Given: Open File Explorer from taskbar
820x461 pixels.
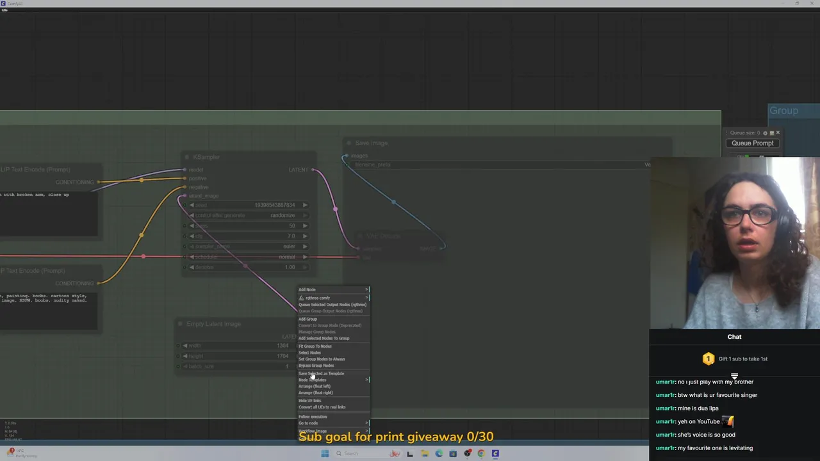Looking at the screenshot, I should (425, 453).
